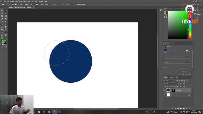
Task: Hide the Background layer
Action: (x=165, y=95)
